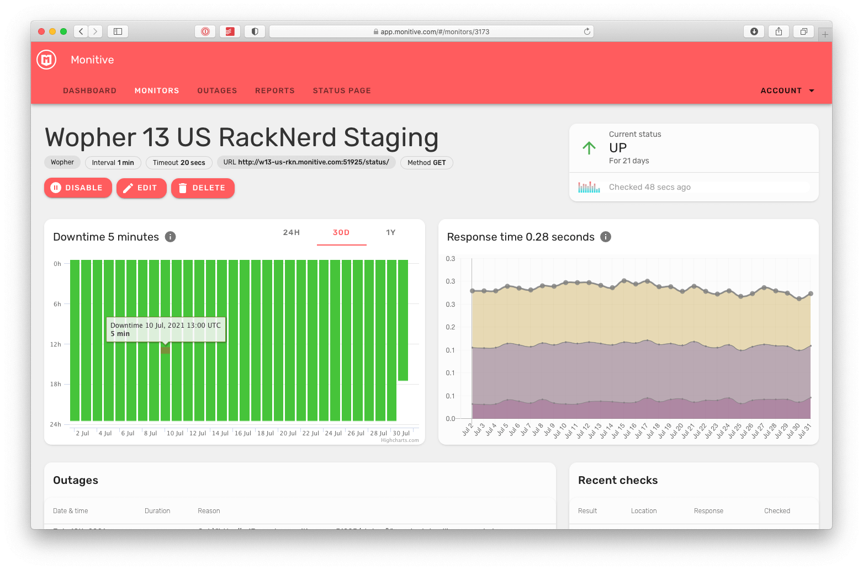Click the Monitive logo icon

tap(46, 60)
